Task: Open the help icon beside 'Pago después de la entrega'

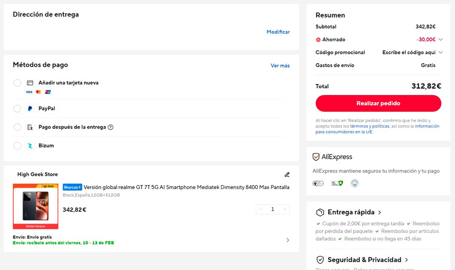Action: coord(110,127)
